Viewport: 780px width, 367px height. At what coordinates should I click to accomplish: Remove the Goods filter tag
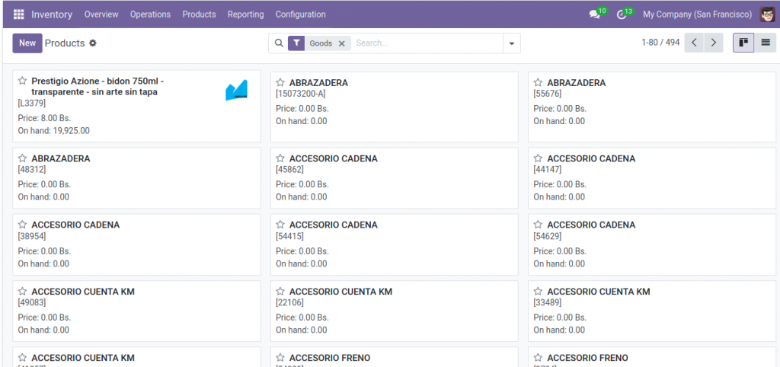(x=342, y=43)
